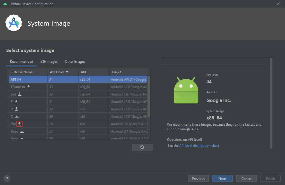Download the Oreo API 27 image

coord(22,131)
